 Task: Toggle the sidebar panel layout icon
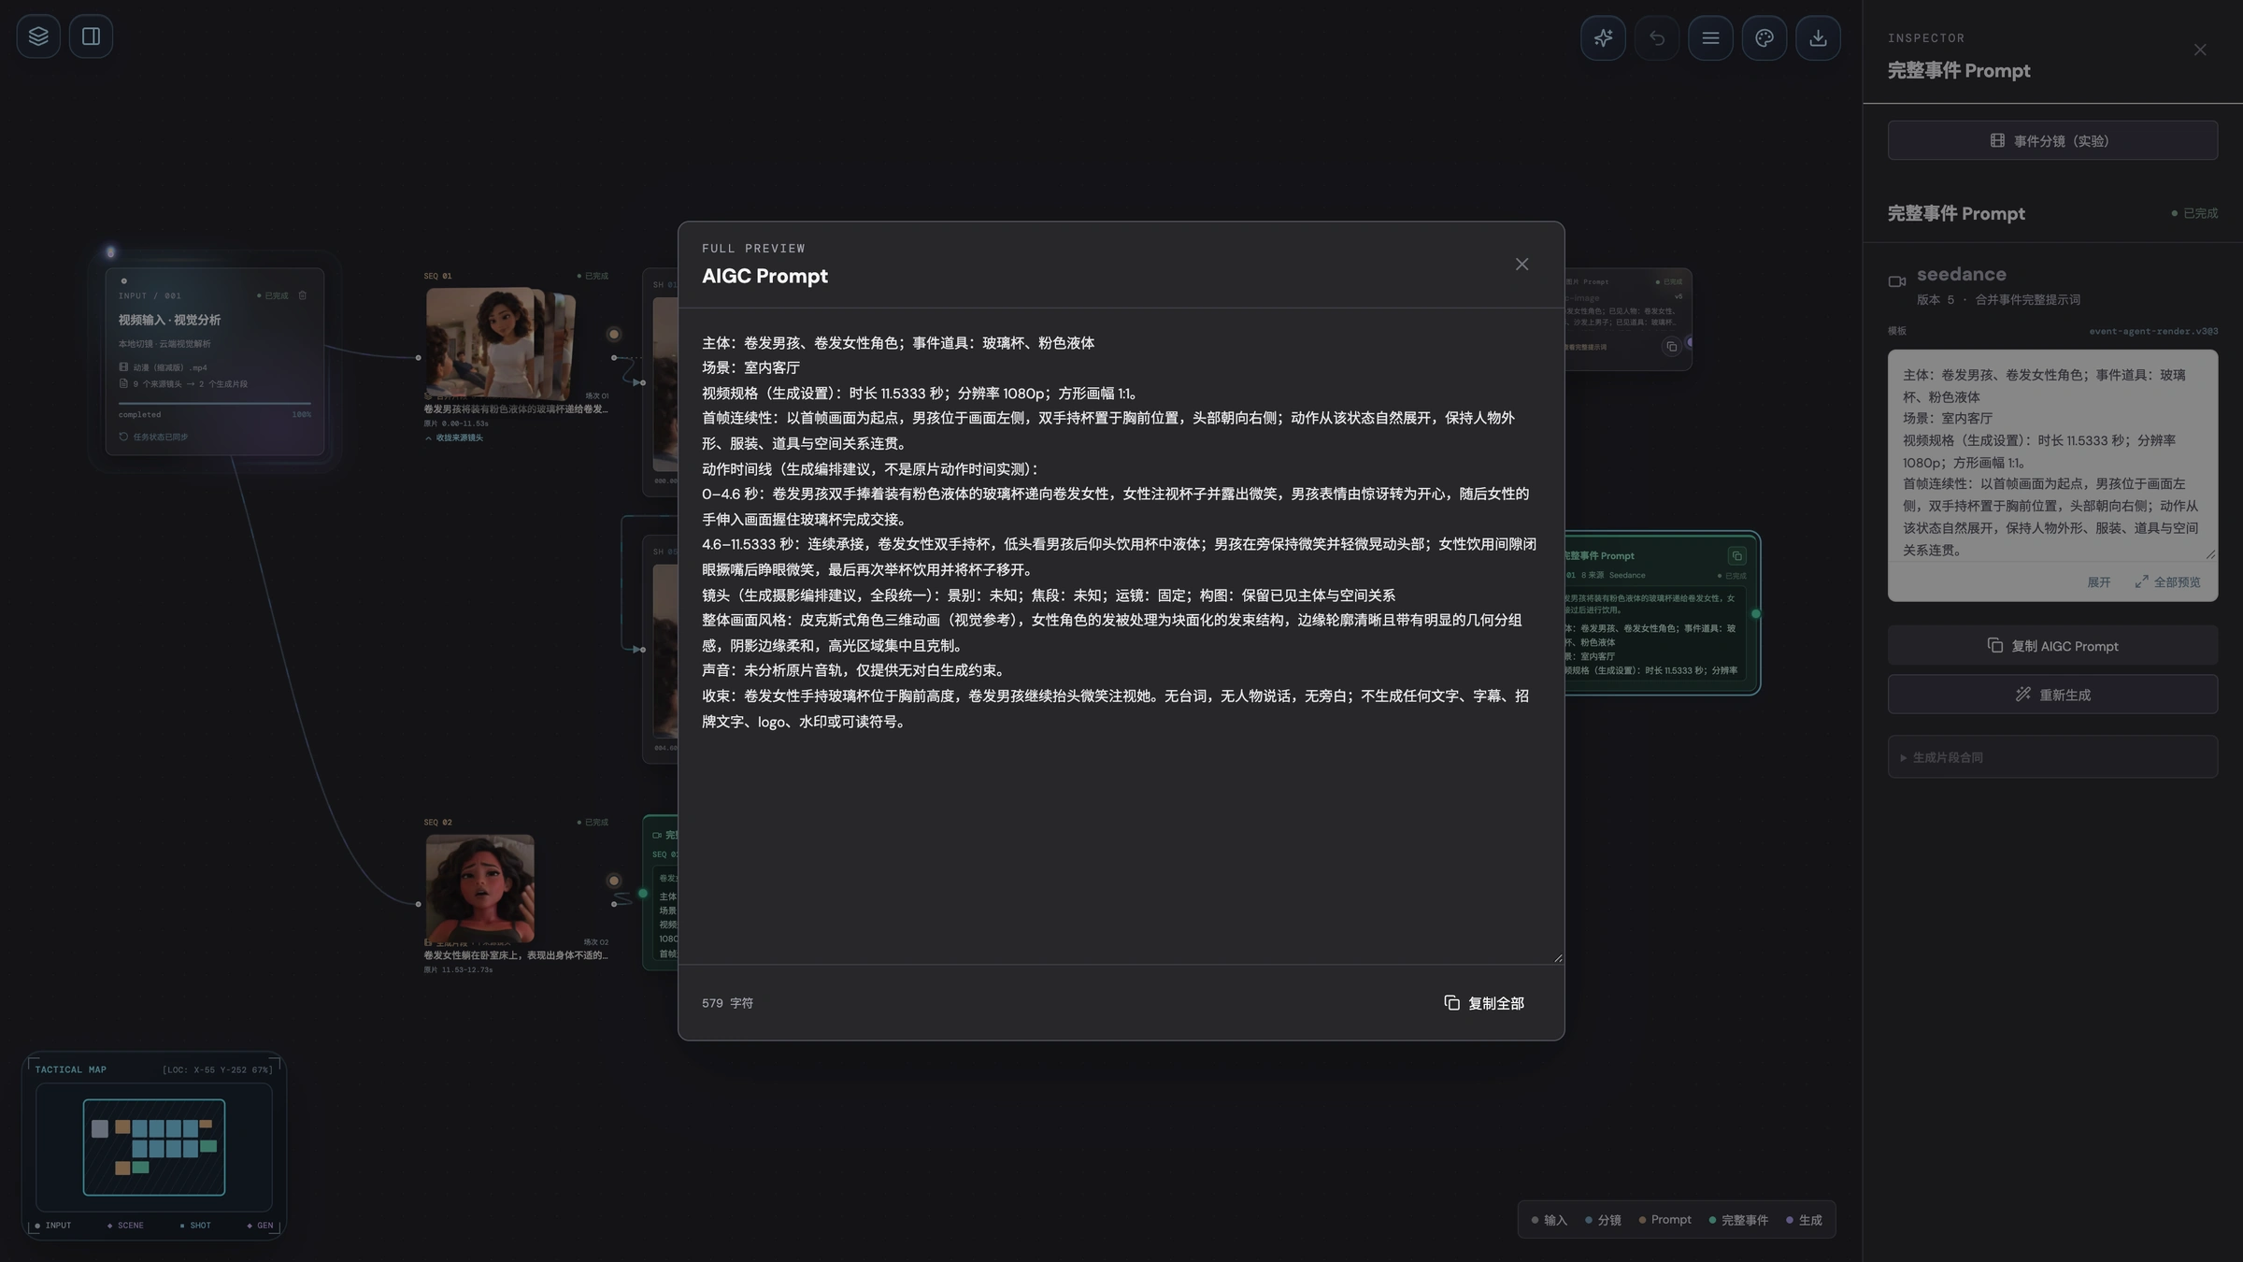(x=91, y=36)
